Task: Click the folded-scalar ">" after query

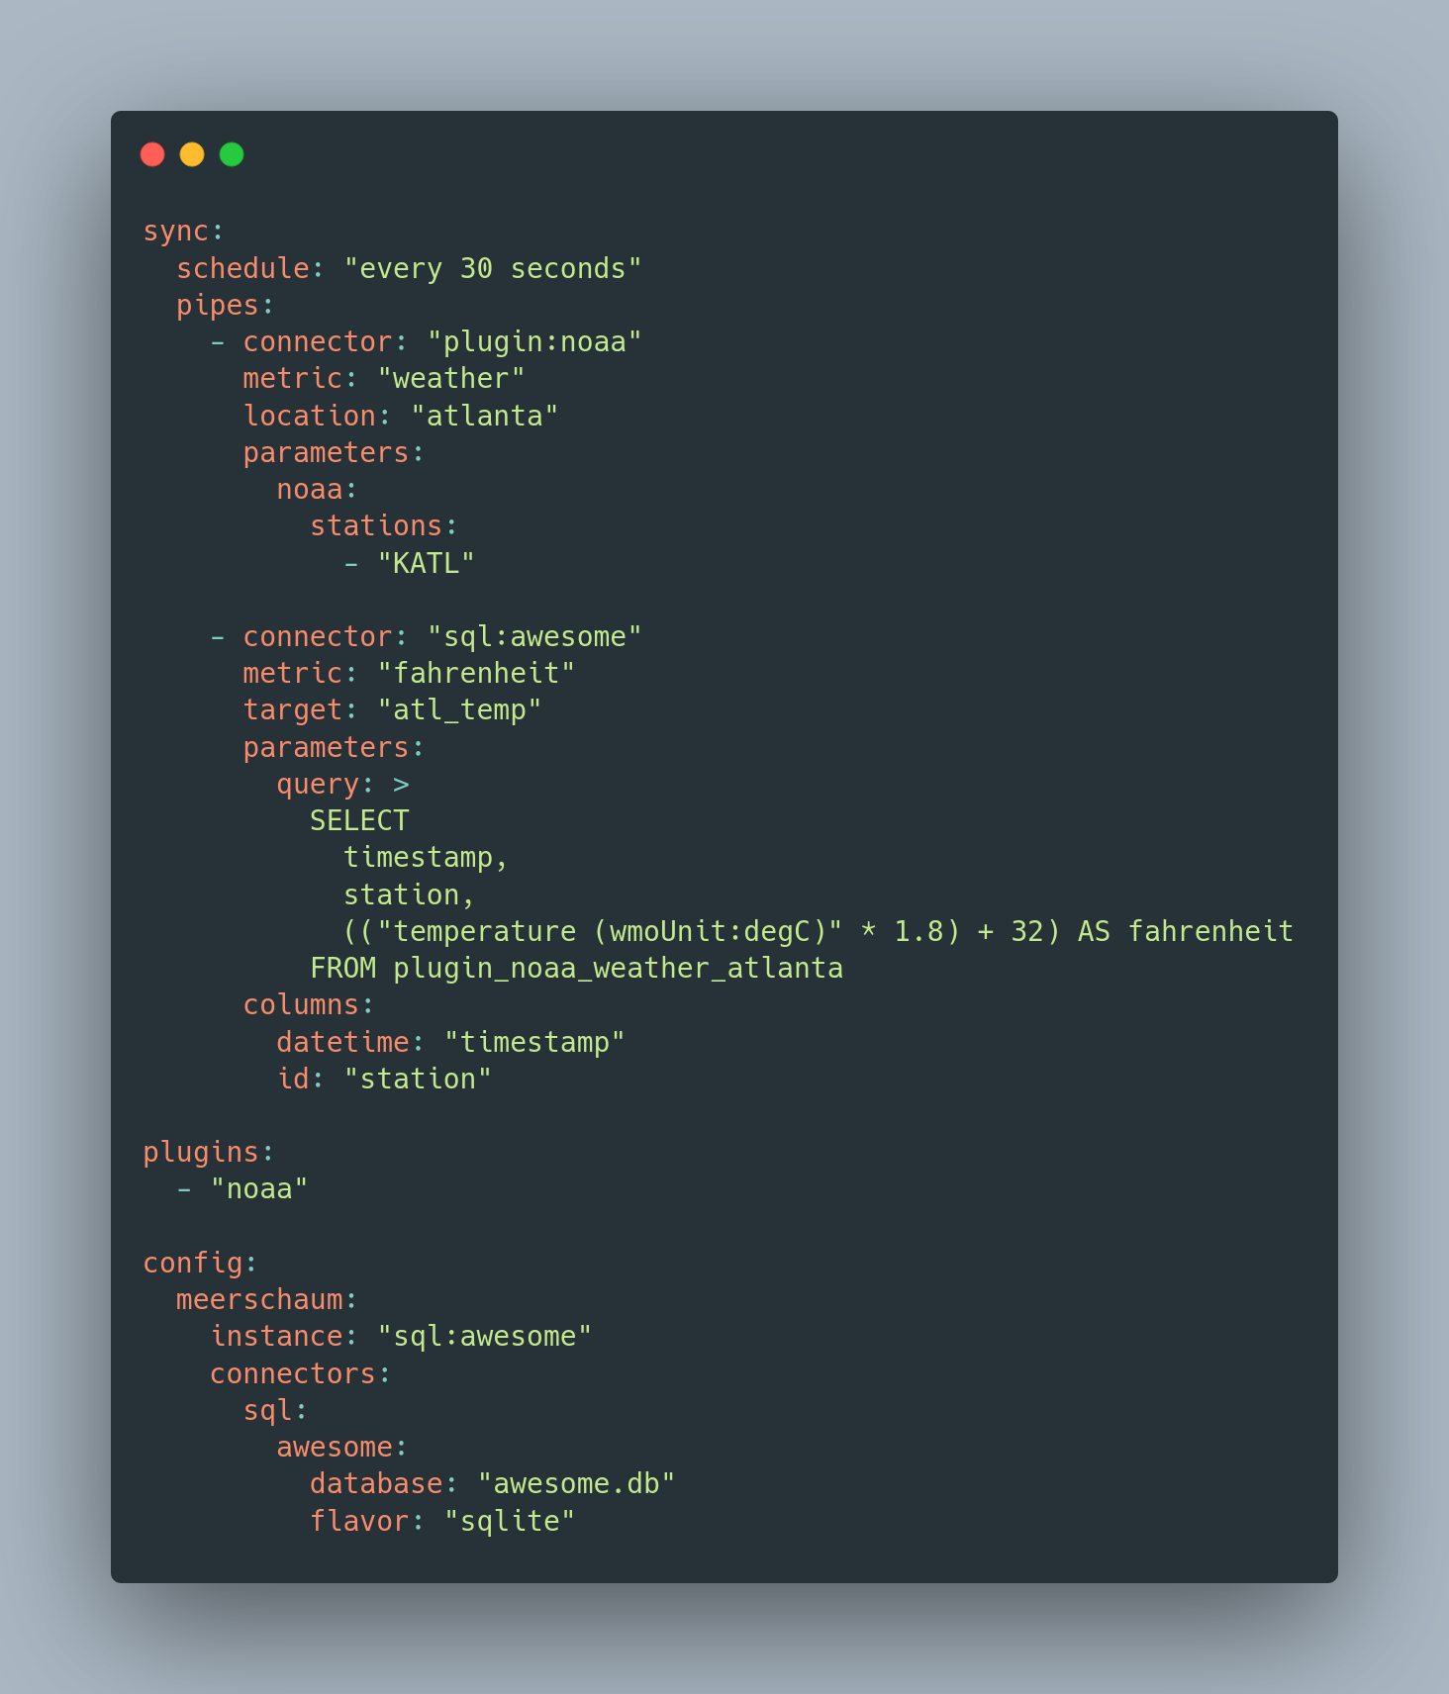Action: tap(401, 785)
